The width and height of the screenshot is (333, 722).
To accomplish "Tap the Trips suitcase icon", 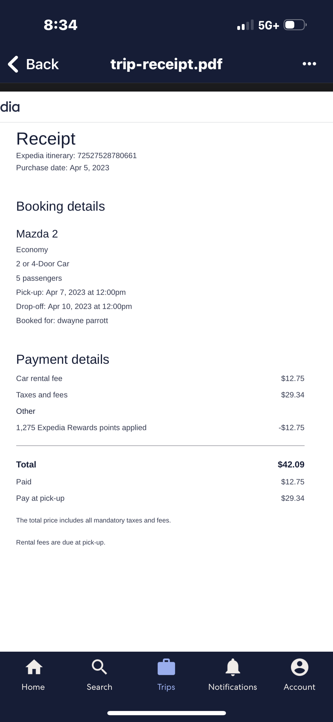I will click(166, 667).
